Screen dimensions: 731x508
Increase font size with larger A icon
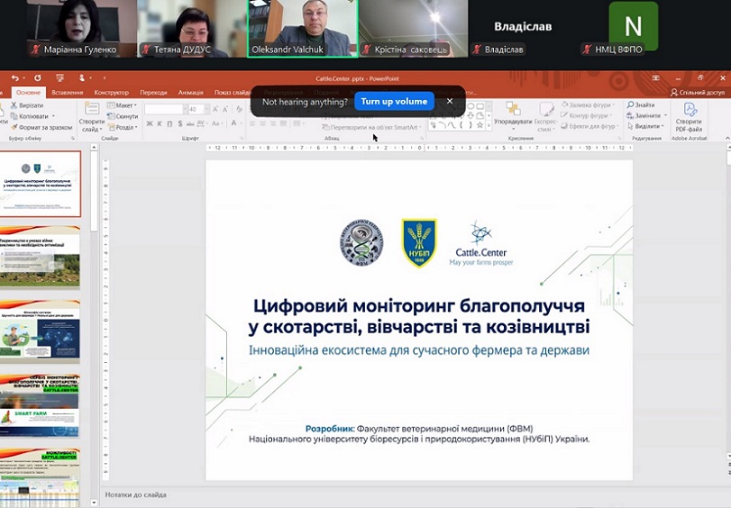point(215,109)
